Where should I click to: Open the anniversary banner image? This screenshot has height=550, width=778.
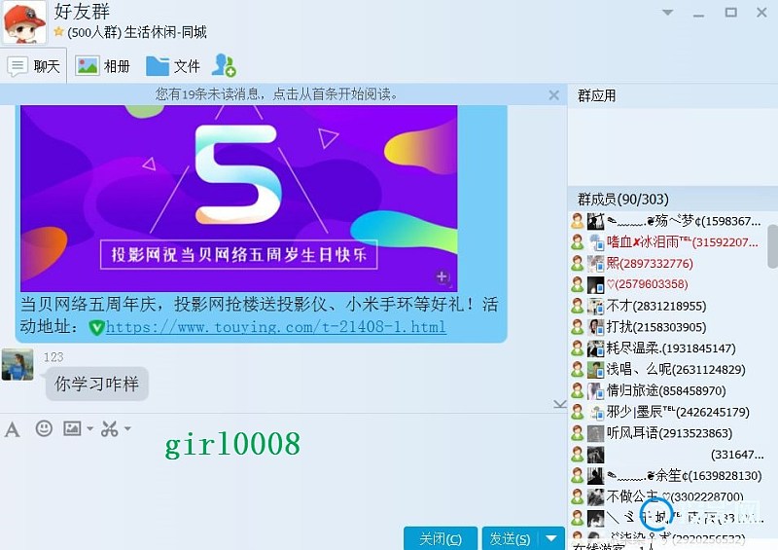[238, 198]
